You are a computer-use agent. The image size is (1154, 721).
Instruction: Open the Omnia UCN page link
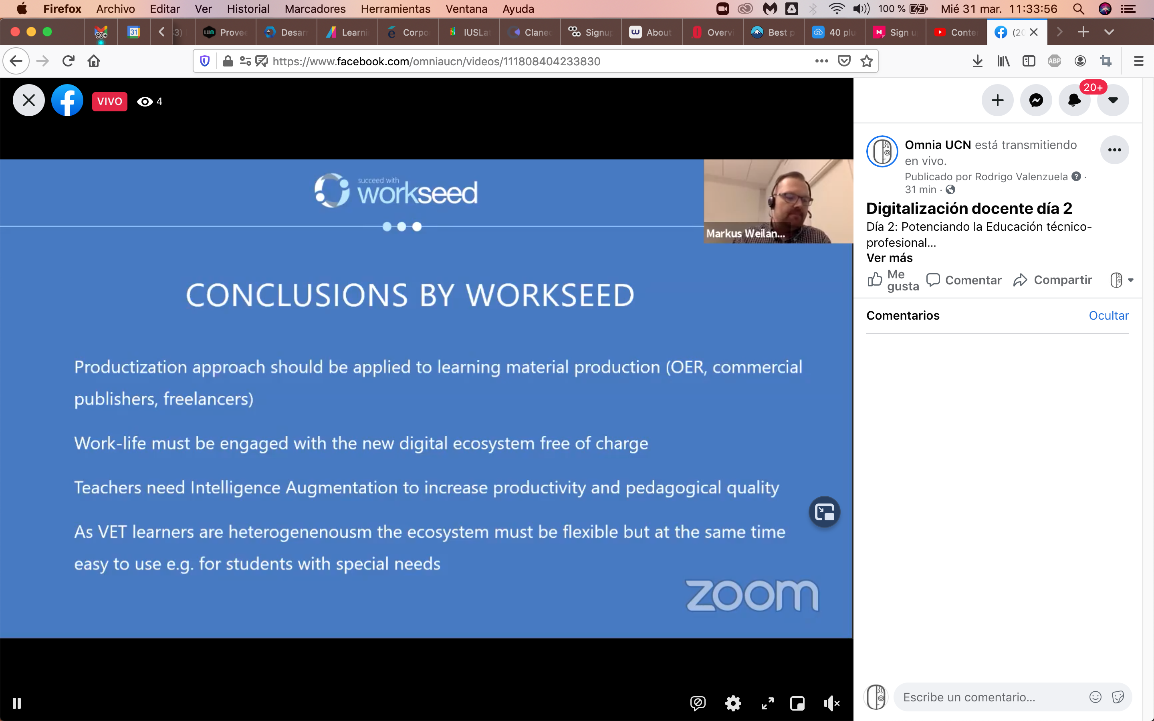[x=938, y=145]
